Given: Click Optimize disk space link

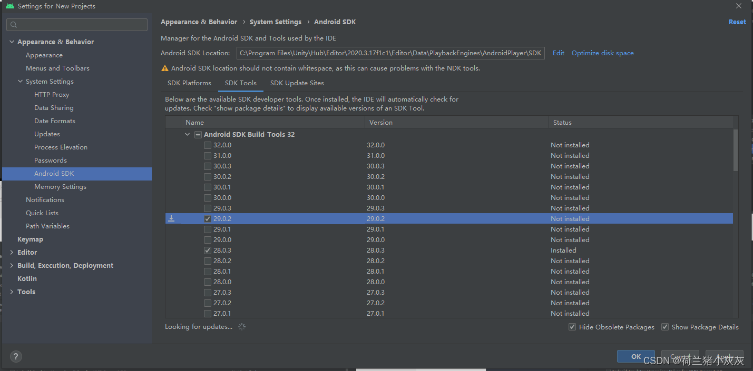Looking at the screenshot, I should coord(603,53).
